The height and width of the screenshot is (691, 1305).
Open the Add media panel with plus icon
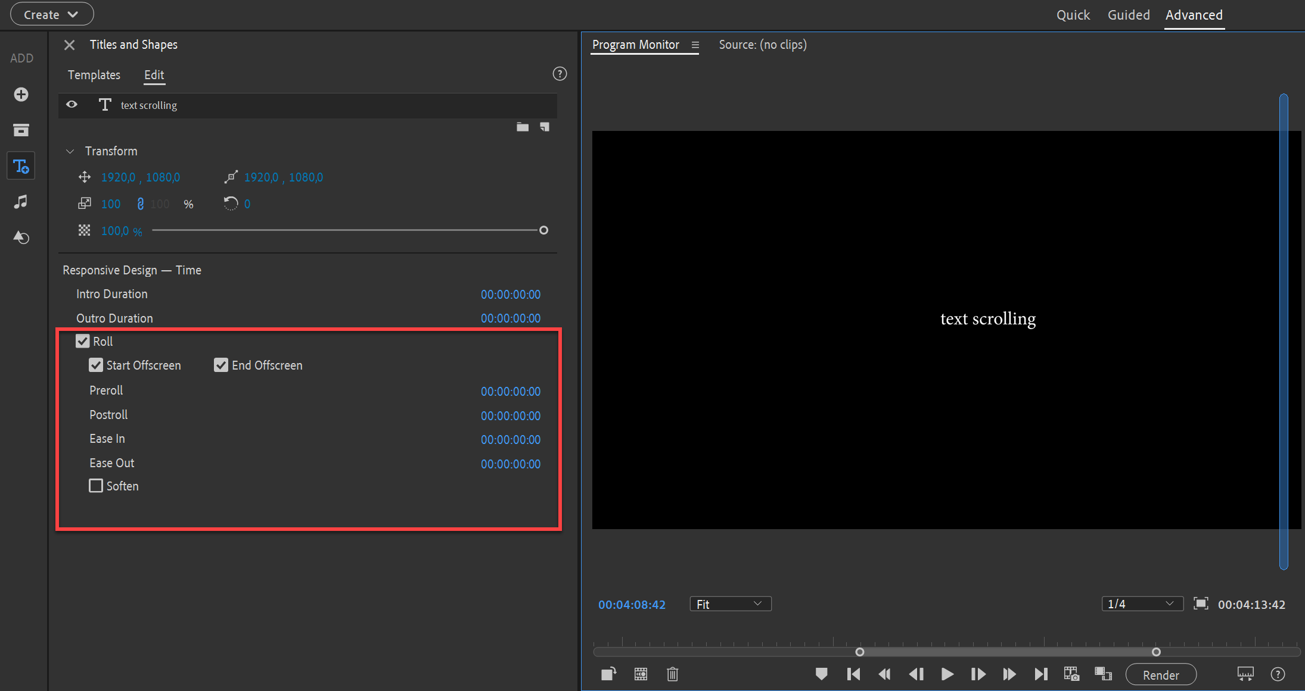tap(21, 94)
